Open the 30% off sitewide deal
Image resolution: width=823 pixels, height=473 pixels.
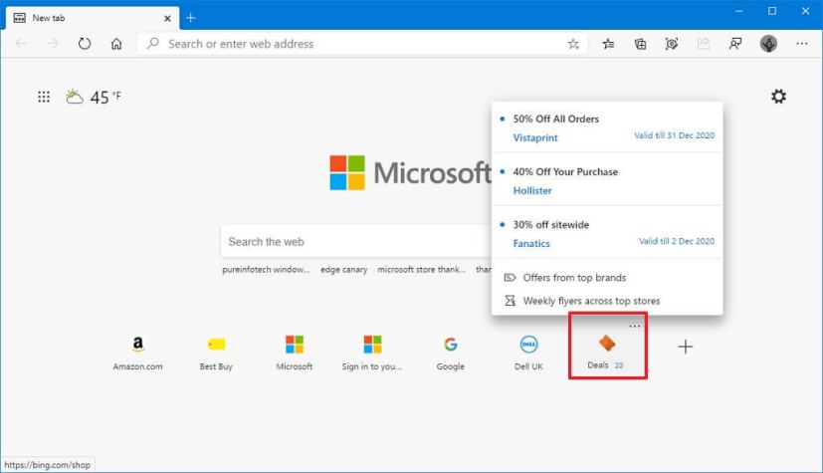[550, 225]
